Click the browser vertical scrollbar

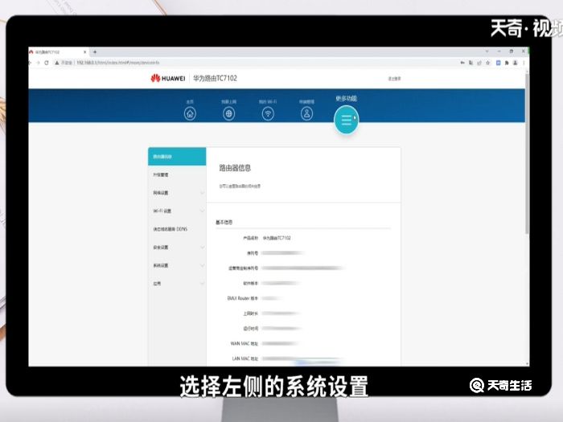[x=527, y=153]
